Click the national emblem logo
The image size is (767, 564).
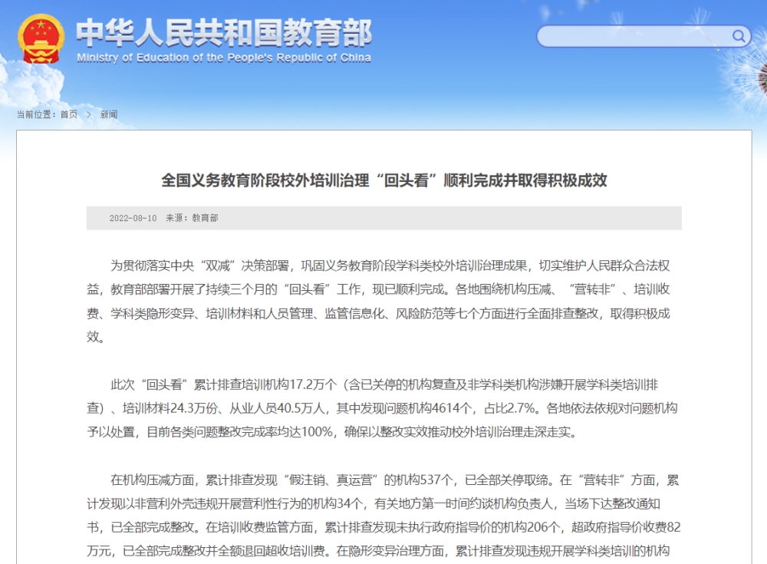point(43,37)
